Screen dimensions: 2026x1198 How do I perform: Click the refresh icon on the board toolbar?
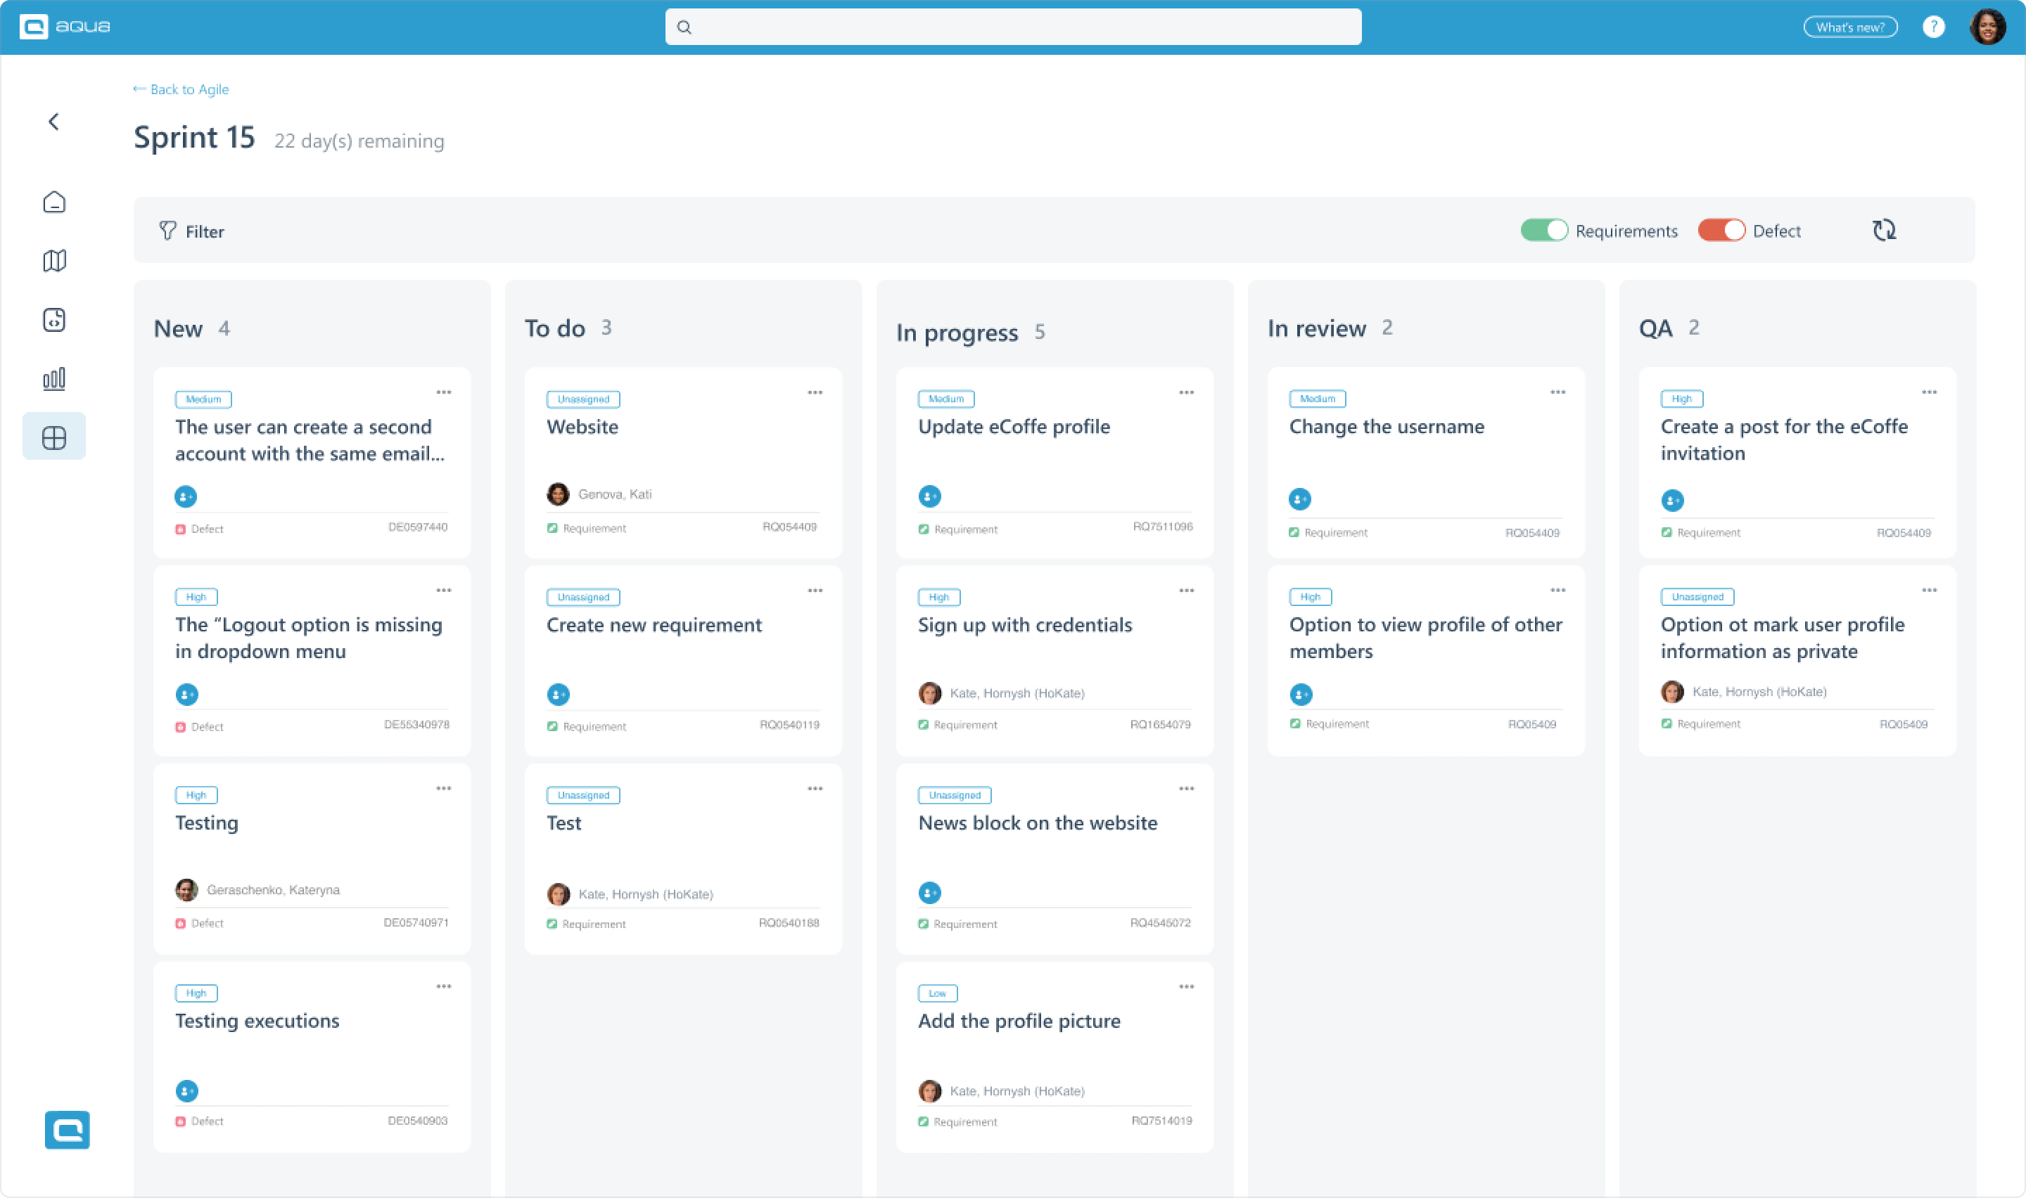pyautogui.click(x=1885, y=230)
